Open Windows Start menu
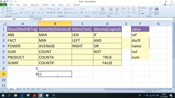Image resolution: width=175 pixels, height=98 pixels. pos(3,96)
